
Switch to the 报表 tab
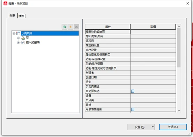coord(12,15)
